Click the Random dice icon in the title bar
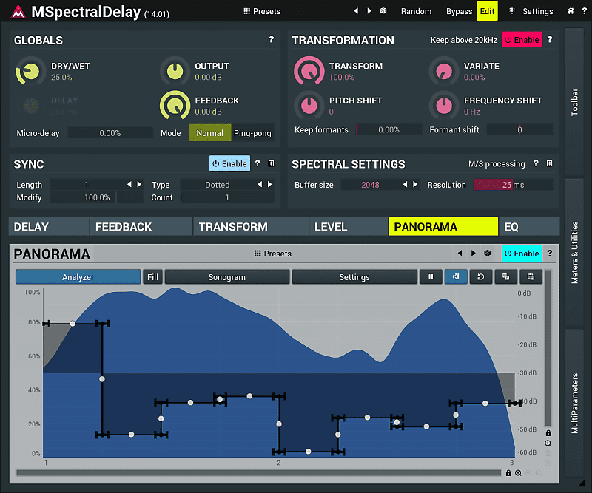The height and width of the screenshot is (493, 592). coord(383,11)
